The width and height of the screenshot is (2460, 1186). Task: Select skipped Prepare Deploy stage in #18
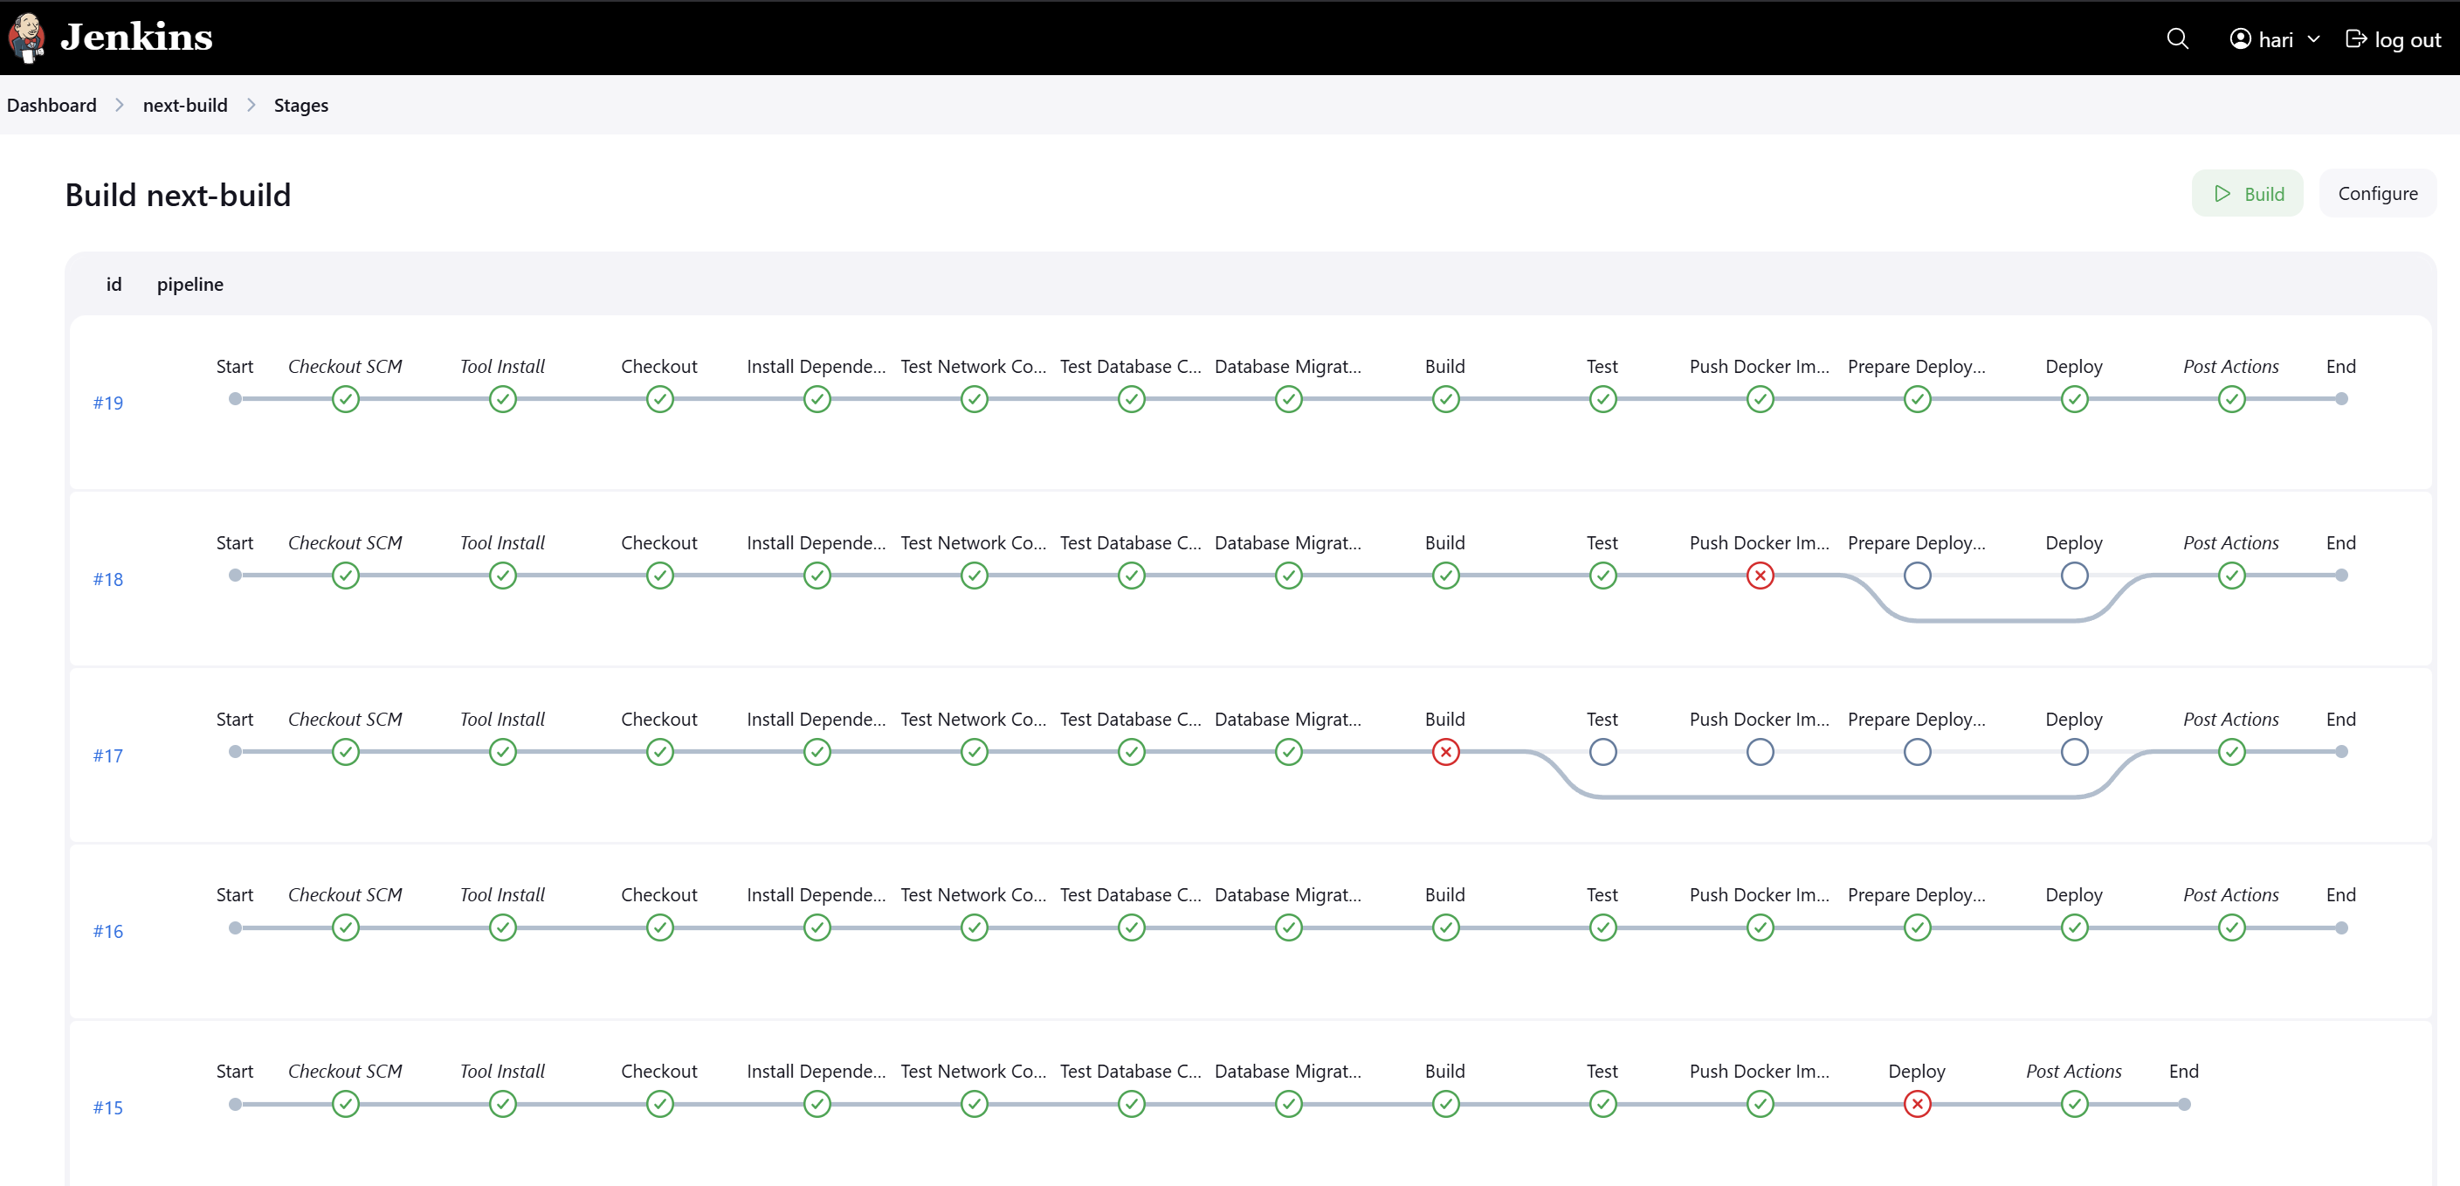pos(1918,576)
